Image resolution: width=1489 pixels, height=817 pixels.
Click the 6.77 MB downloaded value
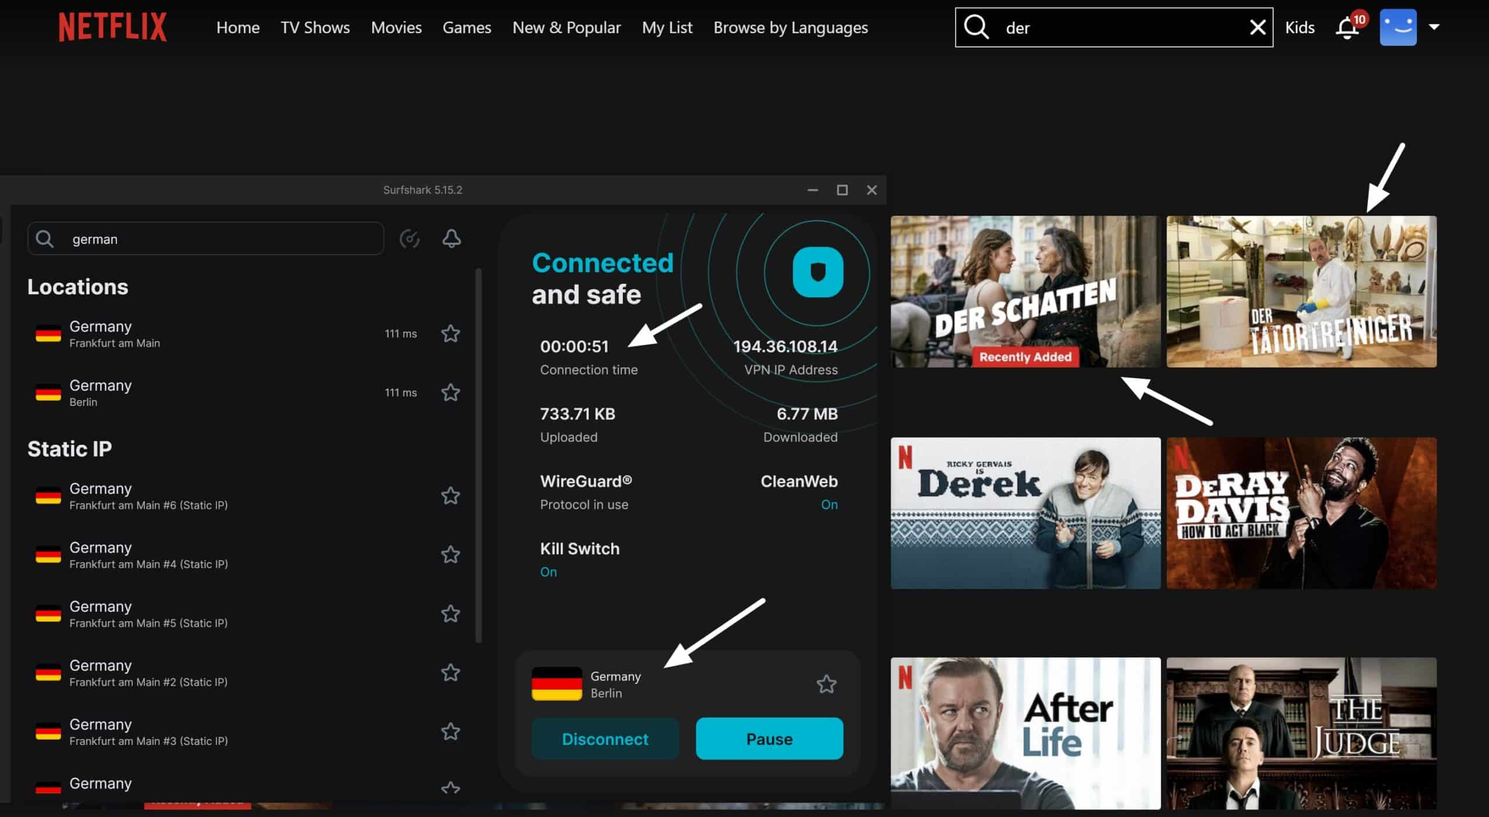click(x=807, y=414)
